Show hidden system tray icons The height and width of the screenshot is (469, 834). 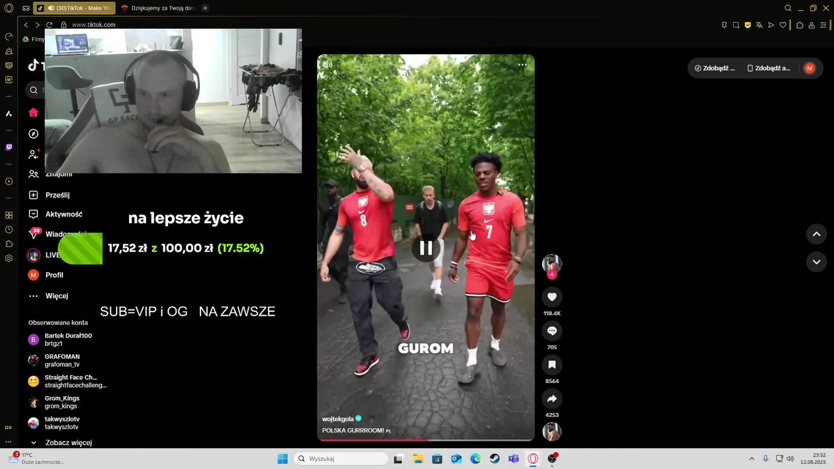point(751,459)
